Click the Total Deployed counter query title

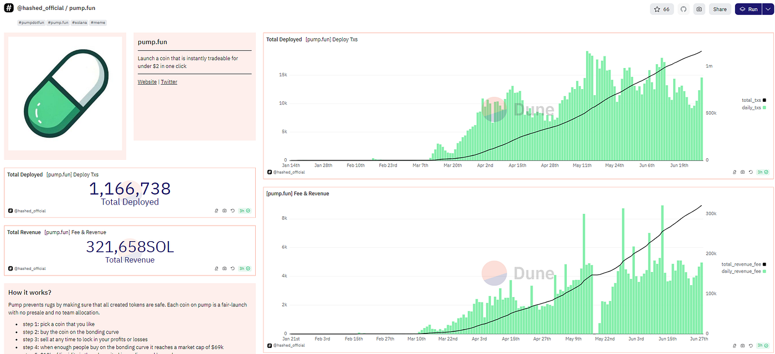click(x=53, y=174)
